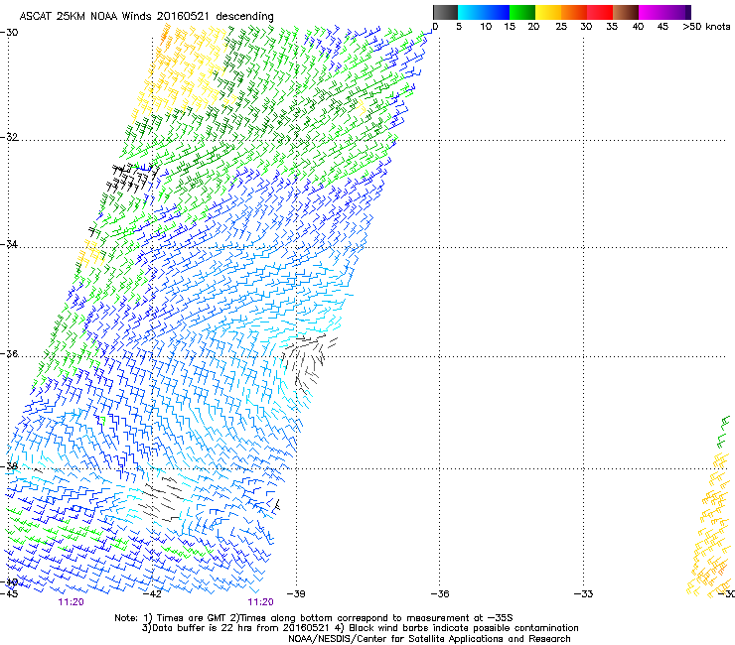The height and width of the screenshot is (645, 735).
Task: Click legend scale value '0'
Action: [x=435, y=27]
